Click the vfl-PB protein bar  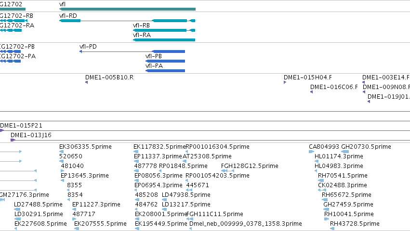pos(165,61)
